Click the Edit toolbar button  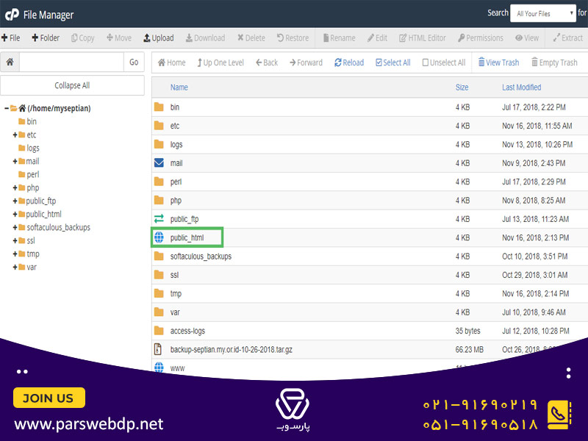377,38
